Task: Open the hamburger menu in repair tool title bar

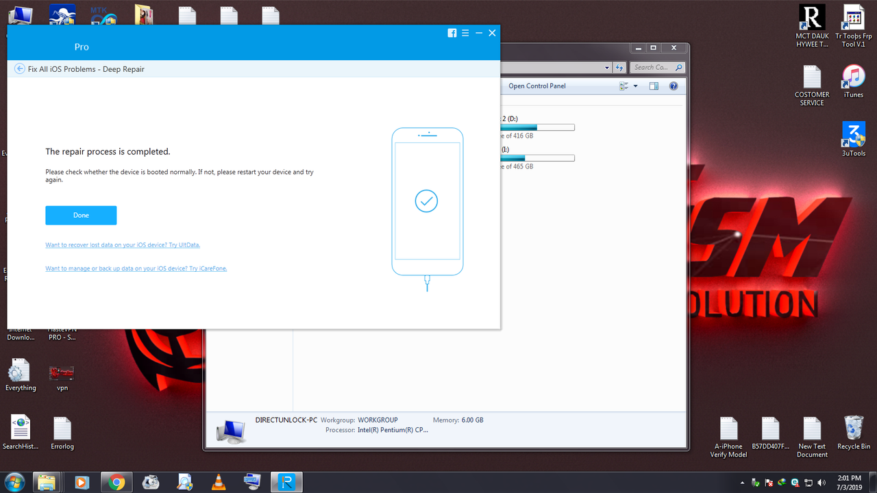Action: tap(465, 33)
